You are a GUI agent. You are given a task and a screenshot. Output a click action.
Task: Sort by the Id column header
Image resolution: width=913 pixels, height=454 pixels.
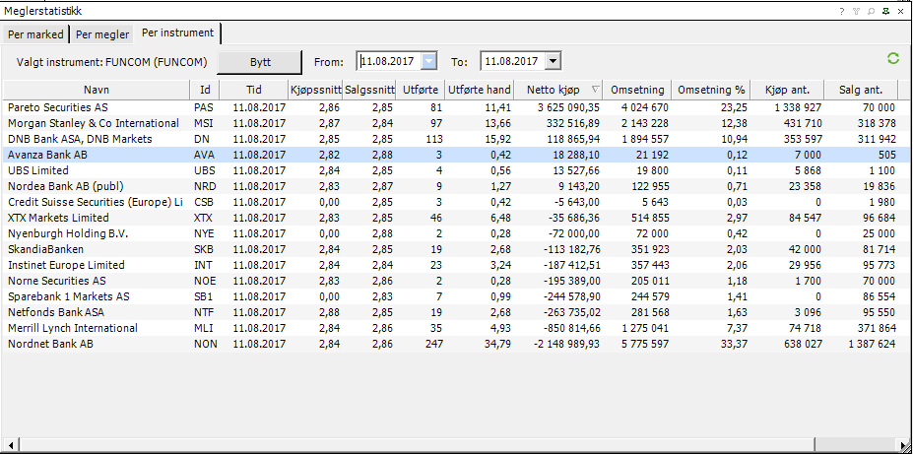(x=205, y=90)
